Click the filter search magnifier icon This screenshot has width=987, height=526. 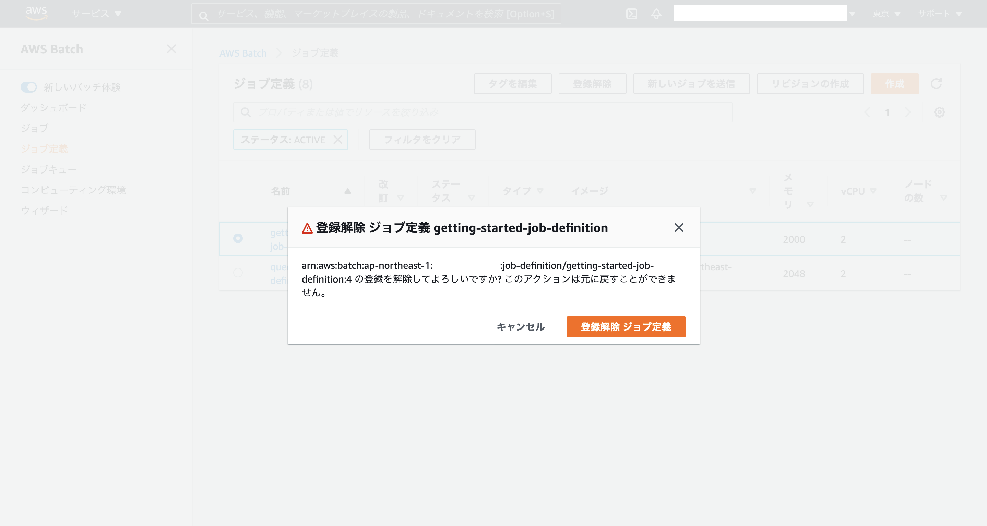(x=245, y=112)
